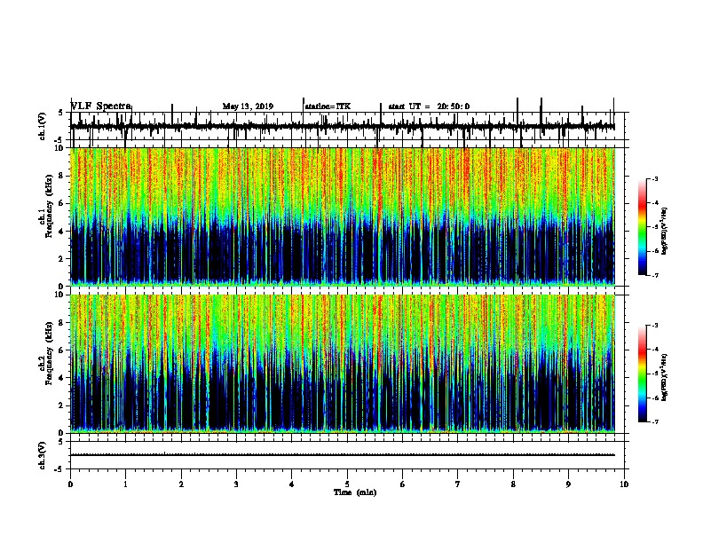Image resolution: width=703 pixels, height=543 pixels.
Task: Click the 'ch.1(V)' waveform axis label
Action: [x=43, y=126]
